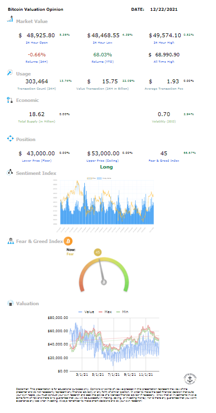Screen dimensions: 216x413
Task: Click the Fear & Greed Index building icon
Action: (10, 241)
